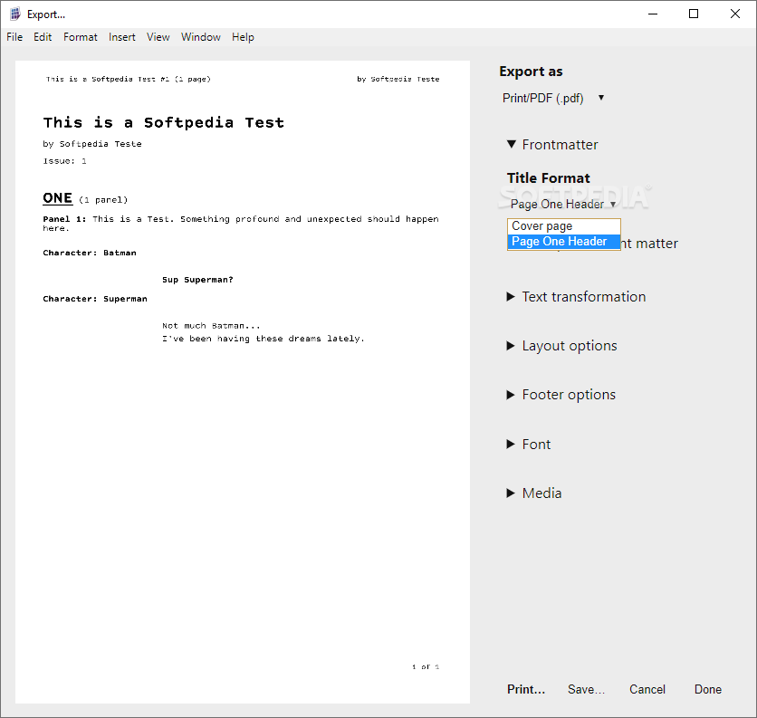757x718 pixels.
Task: Click the '1 of 1' page footer
Action: [x=426, y=666]
